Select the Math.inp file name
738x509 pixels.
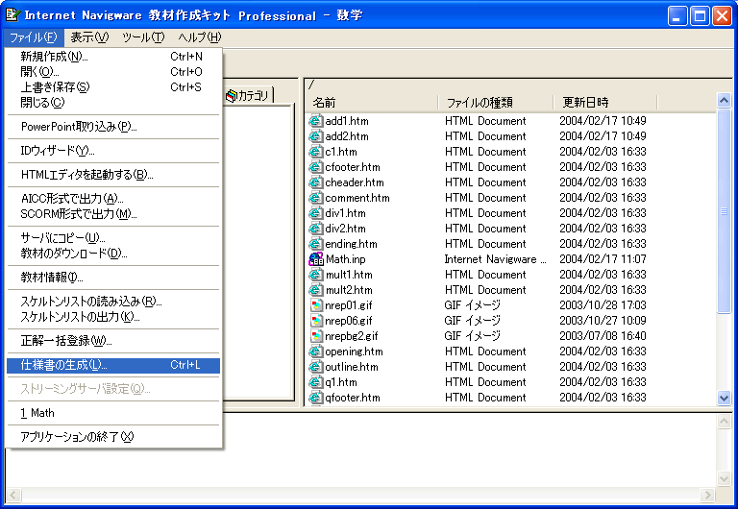[346, 259]
